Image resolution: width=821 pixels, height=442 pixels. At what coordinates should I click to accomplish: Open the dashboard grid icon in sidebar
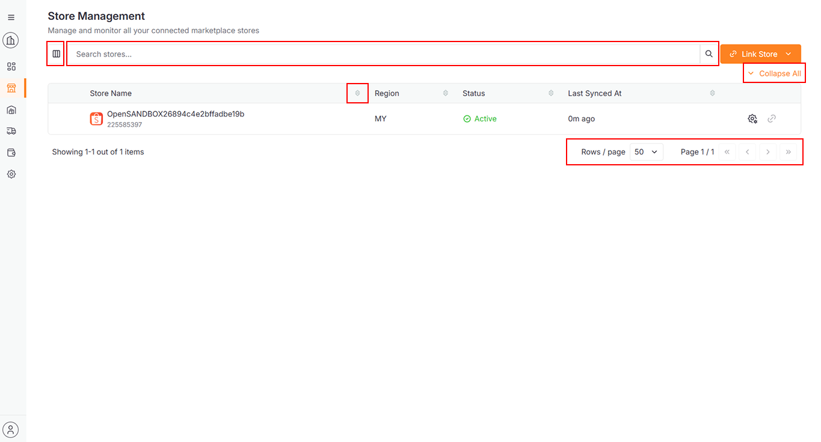tap(11, 67)
